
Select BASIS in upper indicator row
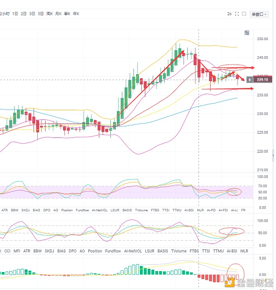coord(127,210)
